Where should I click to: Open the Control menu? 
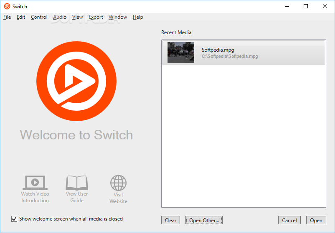39,17
